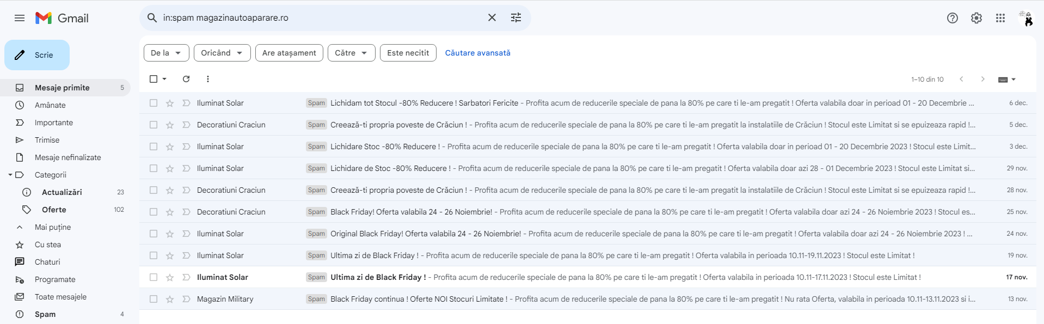
Task: Open the 'Către' recipient filter dropdown
Action: point(351,53)
